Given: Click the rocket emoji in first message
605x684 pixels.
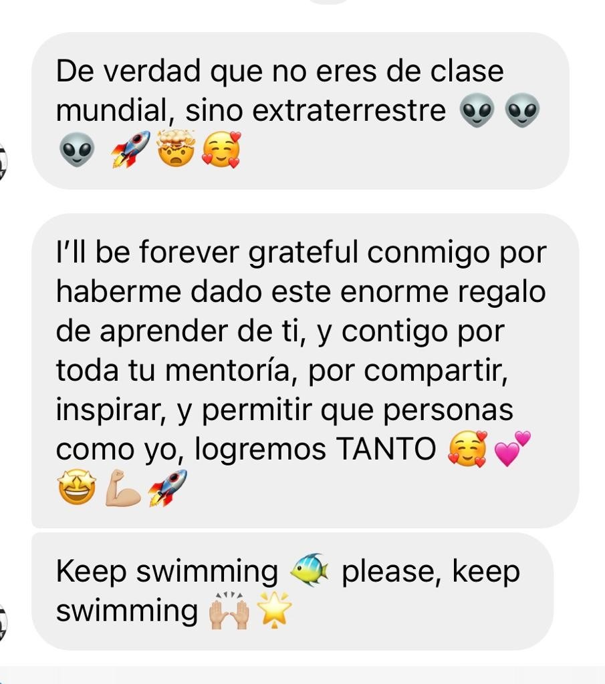Looking at the screenshot, I should pyautogui.click(x=130, y=149).
